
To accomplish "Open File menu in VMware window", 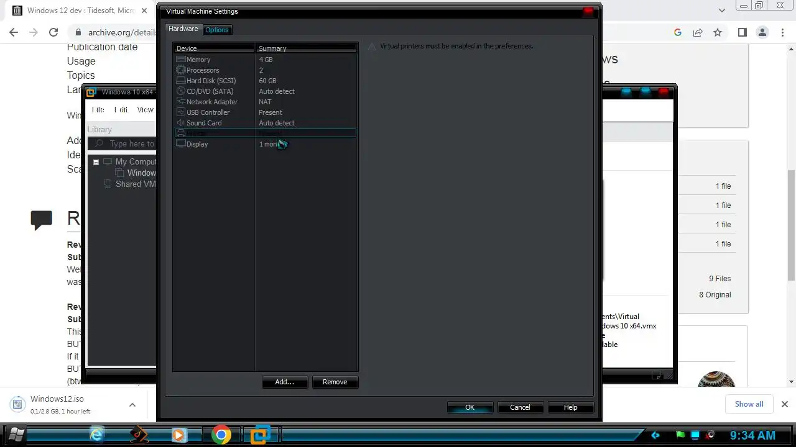I will click(98, 110).
